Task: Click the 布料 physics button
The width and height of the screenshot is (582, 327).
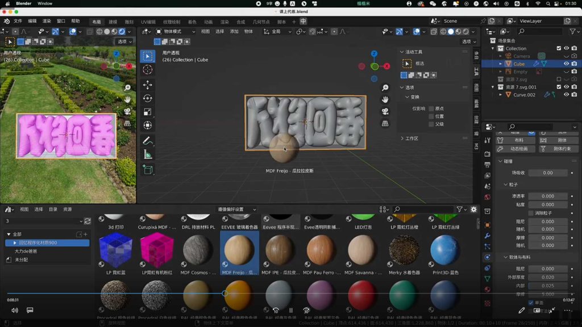Action: click(516, 140)
